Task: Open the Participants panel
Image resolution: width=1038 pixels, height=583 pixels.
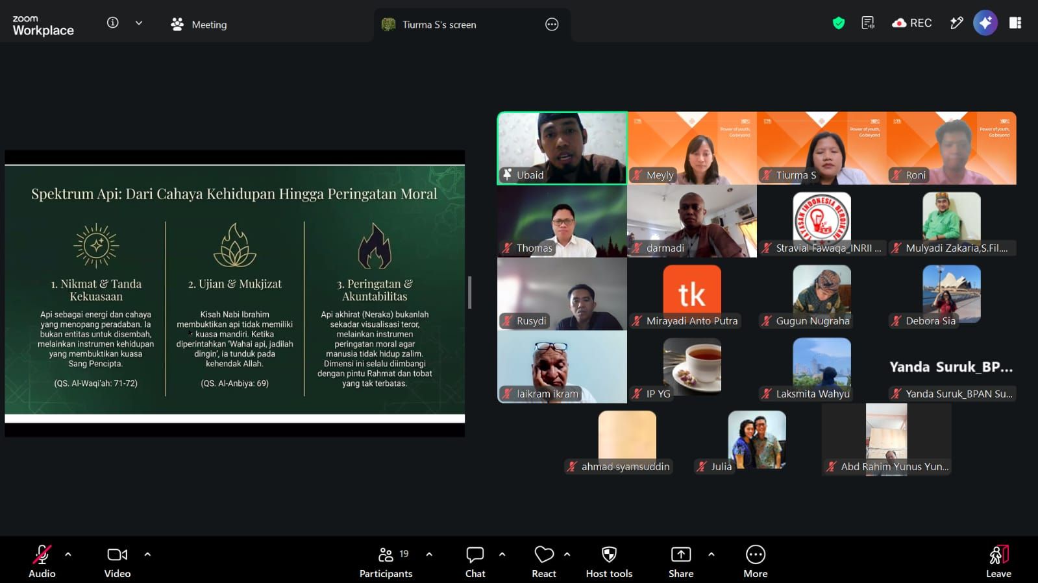Action: coord(386,562)
